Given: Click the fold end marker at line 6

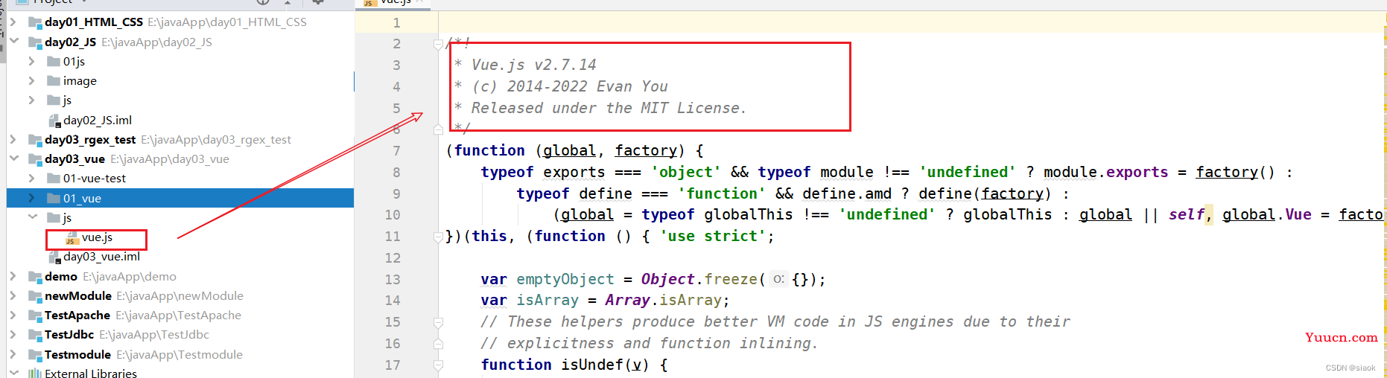Looking at the screenshot, I should 438,129.
